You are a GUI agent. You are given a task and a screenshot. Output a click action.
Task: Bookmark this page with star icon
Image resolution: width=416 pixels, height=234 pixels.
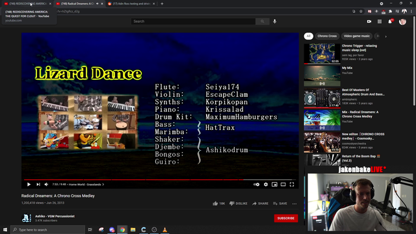pos(361,12)
